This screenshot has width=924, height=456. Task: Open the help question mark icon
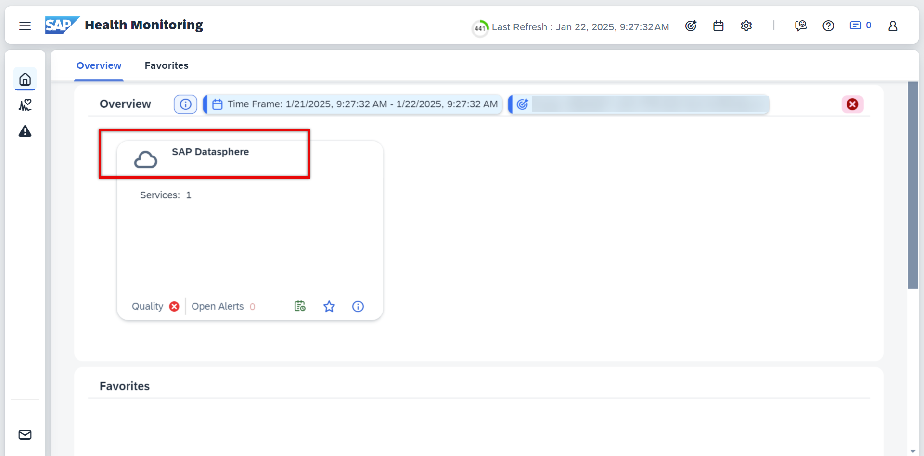(x=828, y=26)
